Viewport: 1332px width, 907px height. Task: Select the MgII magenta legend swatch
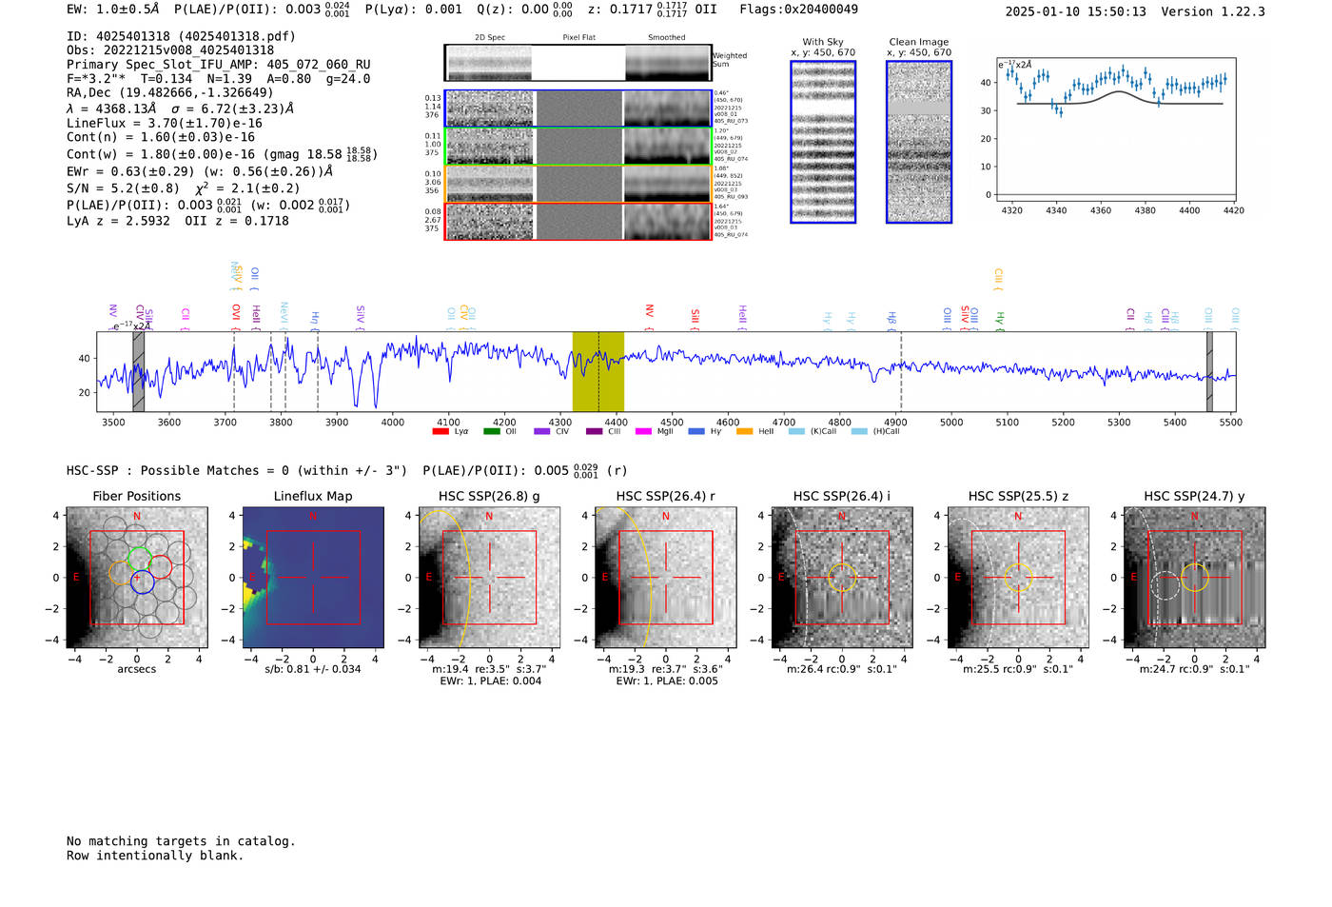tap(643, 431)
